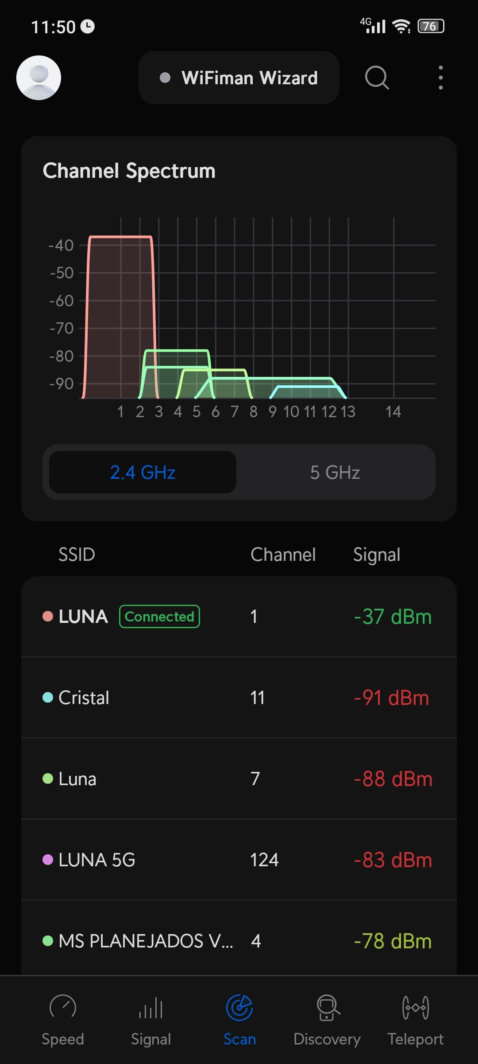Tap the search magnifier icon
This screenshot has width=478, height=1064.
[377, 78]
